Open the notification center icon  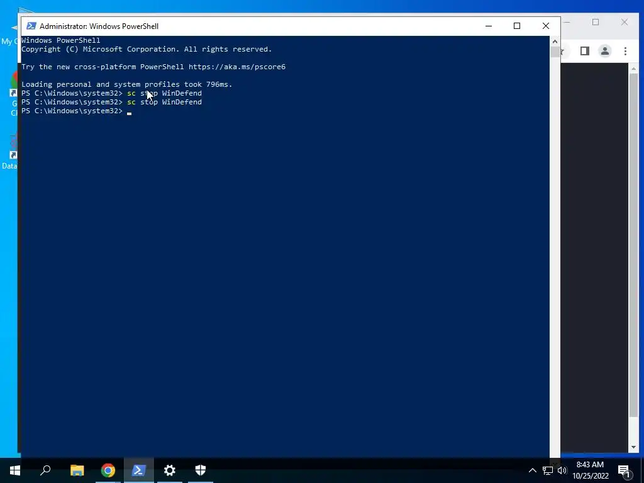tap(625, 470)
